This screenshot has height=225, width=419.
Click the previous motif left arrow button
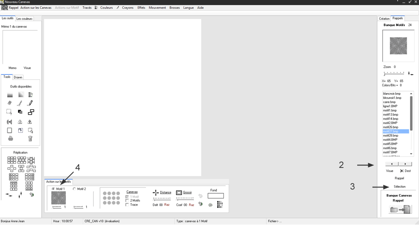(x=392, y=164)
